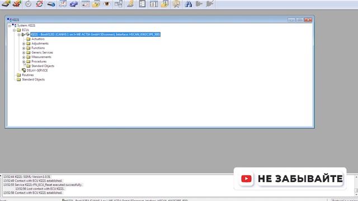Click the dialog window toolbar icon
This screenshot has width=358, height=201.
coord(86,4)
